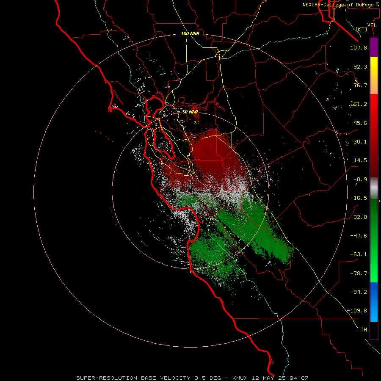Click the -0.9 velocity scale value
381x381 pixels.
point(360,179)
